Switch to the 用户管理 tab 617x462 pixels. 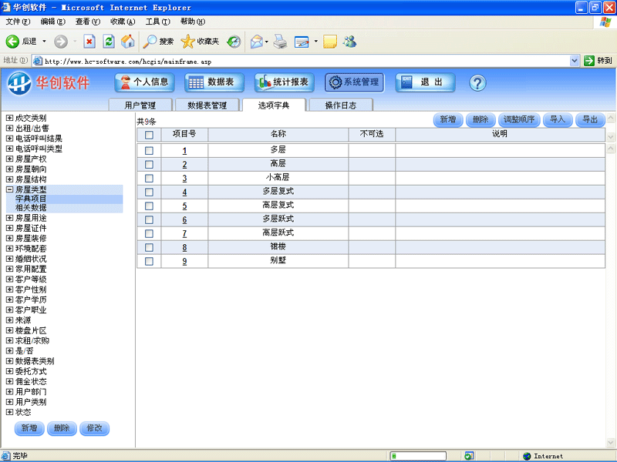[x=140, y=105]
